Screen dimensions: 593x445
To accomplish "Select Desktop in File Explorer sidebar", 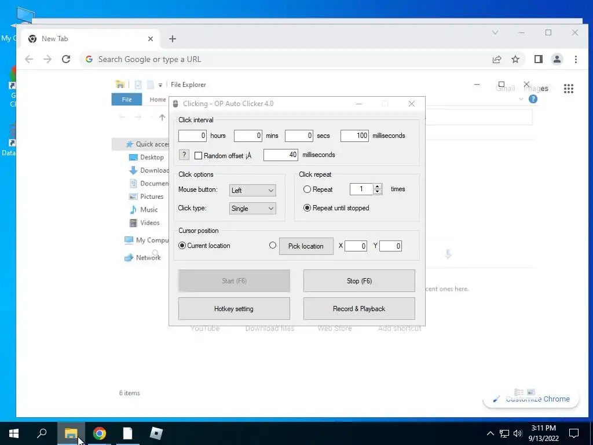I will pyautogui.click(x=152, y=157).
